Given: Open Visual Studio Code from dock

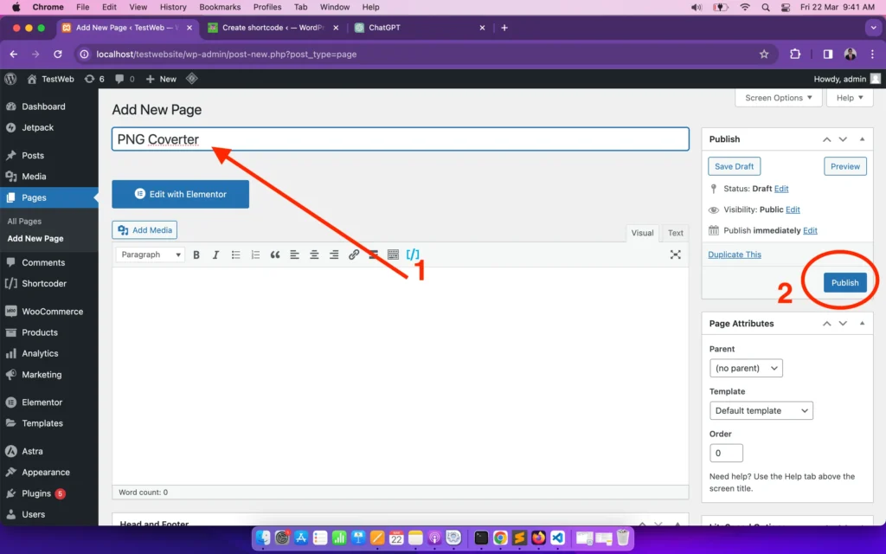Looking at the screenshot, I should coord(557,538).
